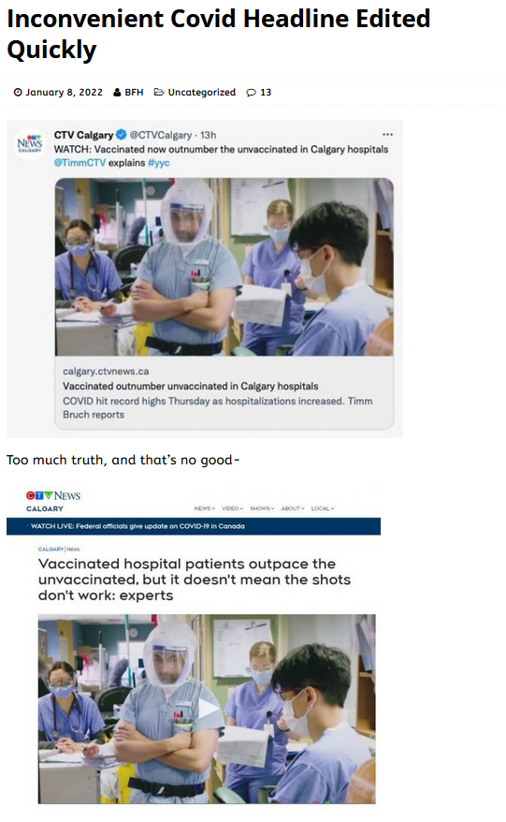Click the blue verified badge next to CTV Calgary
The image size is (506, 822).
coord(121,135)
